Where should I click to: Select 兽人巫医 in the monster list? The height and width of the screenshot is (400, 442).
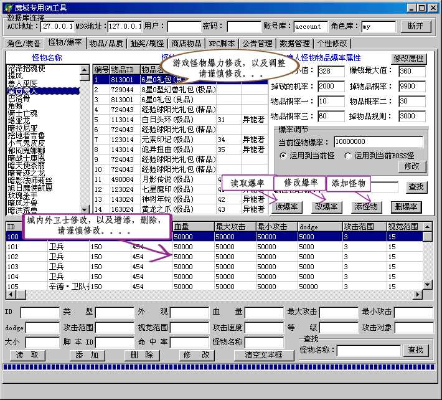click(22, 83)
